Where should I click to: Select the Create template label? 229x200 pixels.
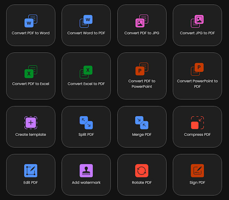[x=31, y=135]
